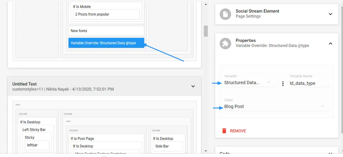Select the New fonts element
This screenshot has height=157, width=343.
[106, 31]
